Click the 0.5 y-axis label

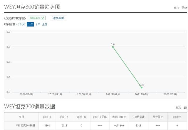coord(8,62)
